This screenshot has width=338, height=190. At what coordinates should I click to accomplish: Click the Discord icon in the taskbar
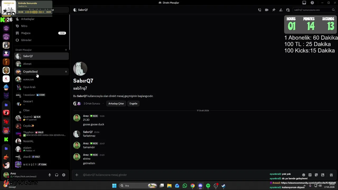(200, 186)
